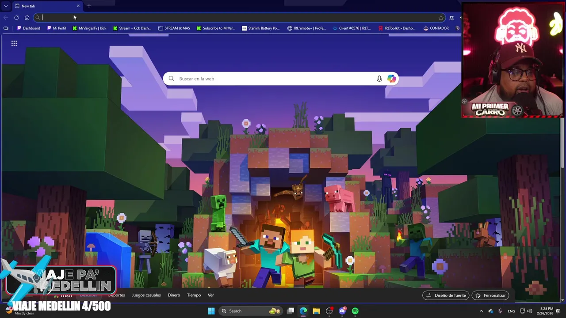Click the browser back arrow
The image size is (566, 318).
6,18
